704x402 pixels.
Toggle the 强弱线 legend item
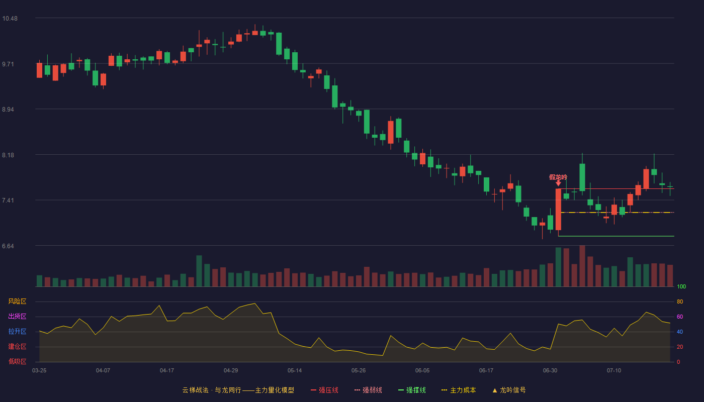coord(368,390)
